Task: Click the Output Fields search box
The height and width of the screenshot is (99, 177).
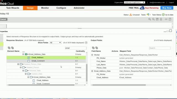Action: pos(160,48)
